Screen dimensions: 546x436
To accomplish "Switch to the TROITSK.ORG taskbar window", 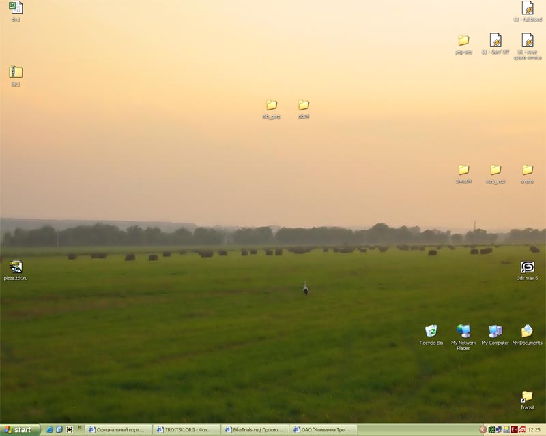I will [x=188, y=430].
